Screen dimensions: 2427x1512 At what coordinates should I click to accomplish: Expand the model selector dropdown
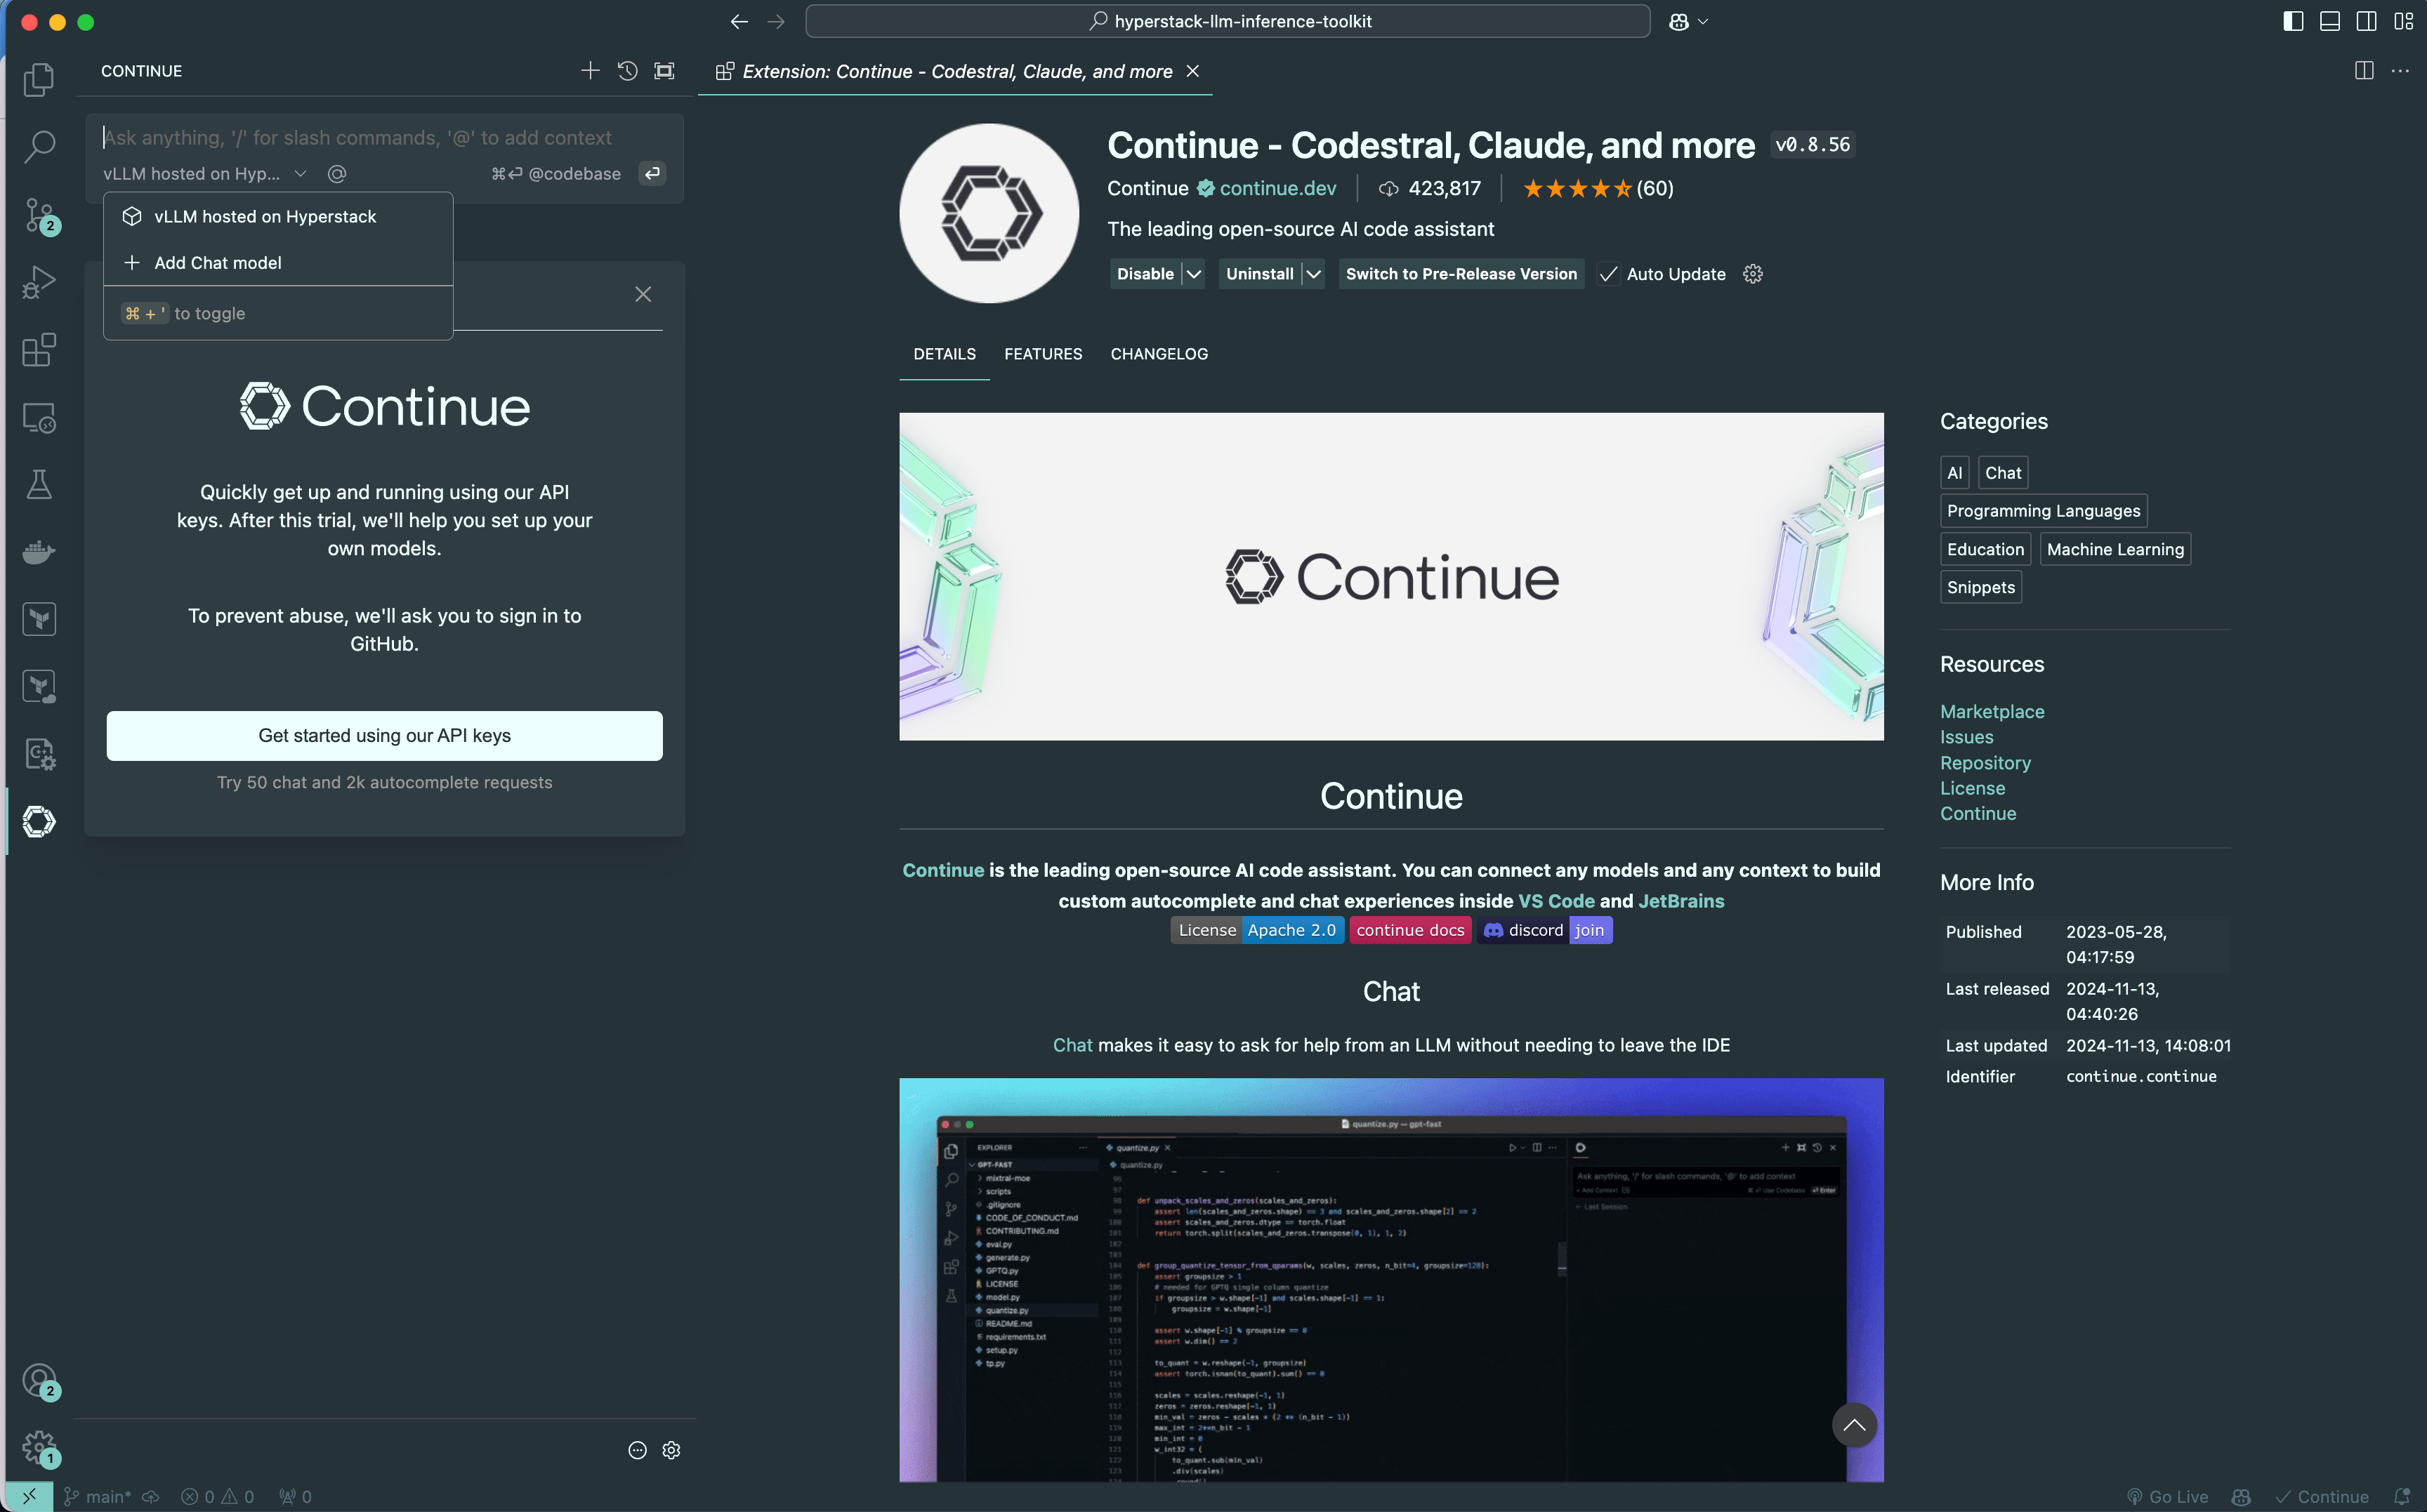click(205, 174)
